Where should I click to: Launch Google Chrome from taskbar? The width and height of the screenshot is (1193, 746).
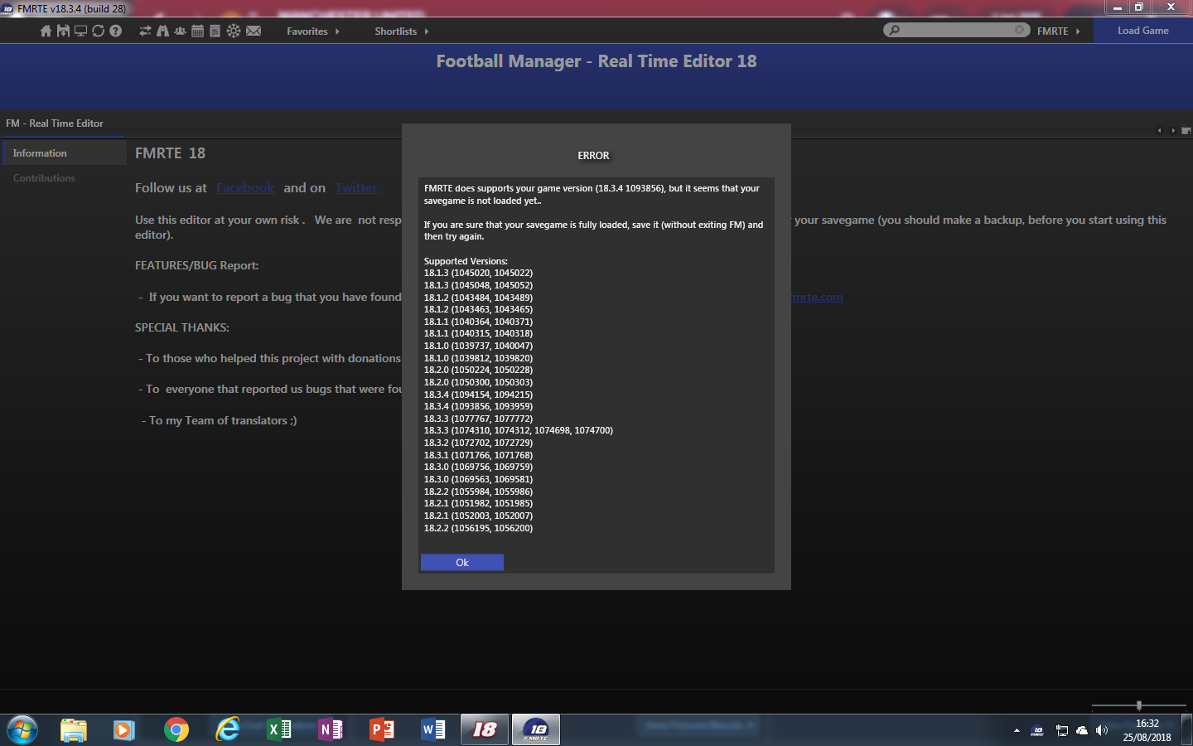176,730
